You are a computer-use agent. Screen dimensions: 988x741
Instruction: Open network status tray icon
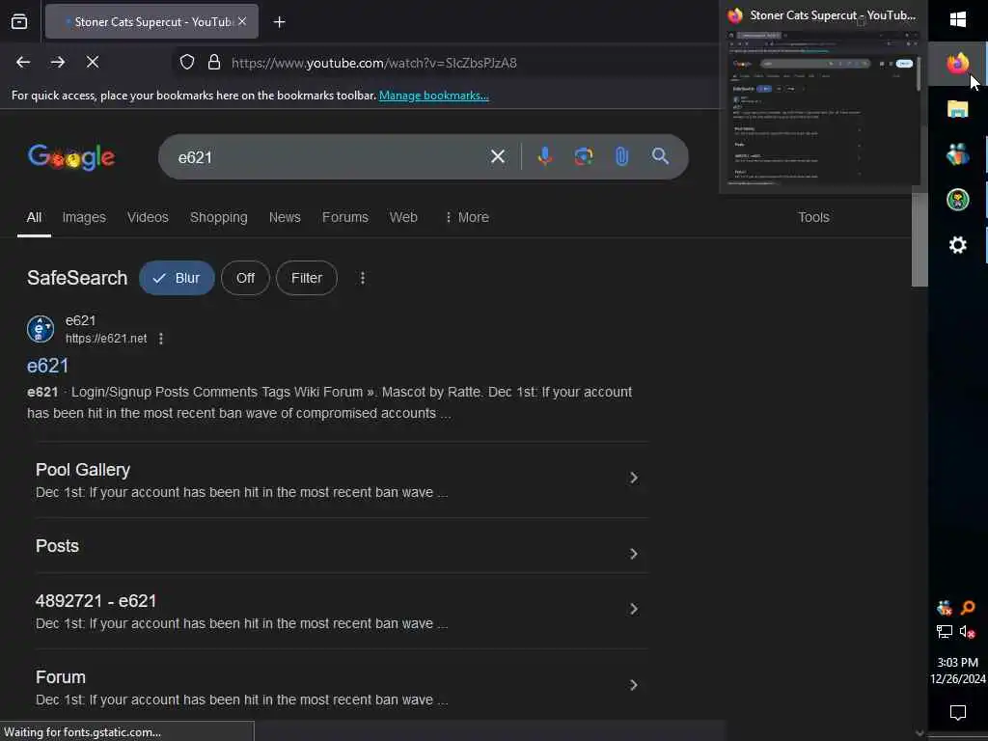pyautogui.click(x=944, y=631)
